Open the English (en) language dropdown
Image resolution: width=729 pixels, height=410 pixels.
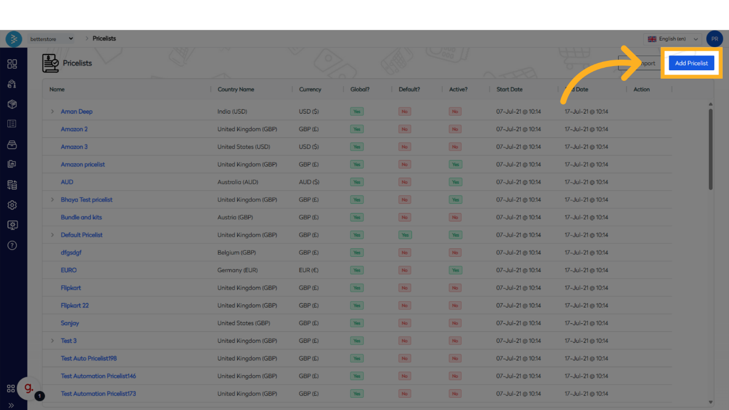click(673, 39)
